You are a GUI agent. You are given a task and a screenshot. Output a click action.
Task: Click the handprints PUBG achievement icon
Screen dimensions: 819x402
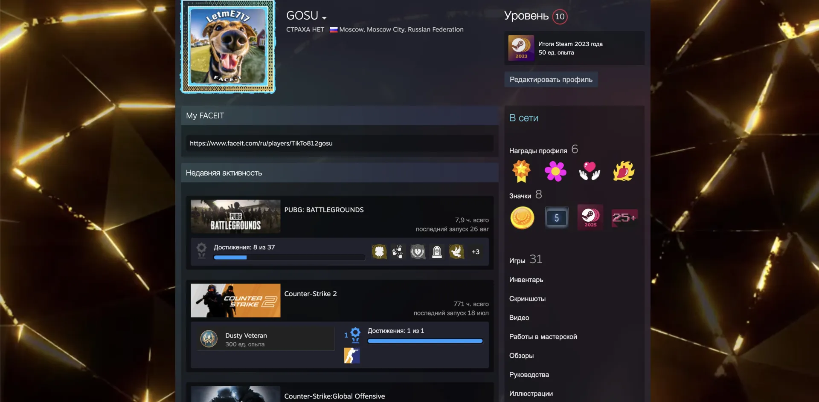click(398, 252)
